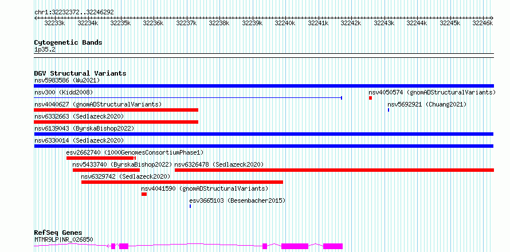Viewport: 510px width, 252px height.
Task: Click the nsv5983586 (Wu2021) variant bar
Action: 264,86
